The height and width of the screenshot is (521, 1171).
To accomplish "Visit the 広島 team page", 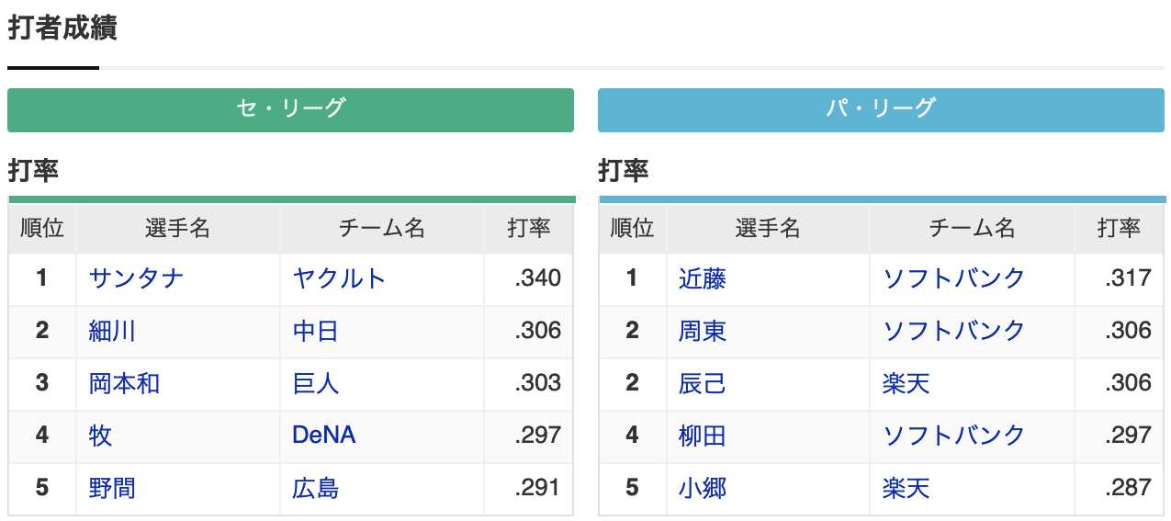I will (316, 488).
